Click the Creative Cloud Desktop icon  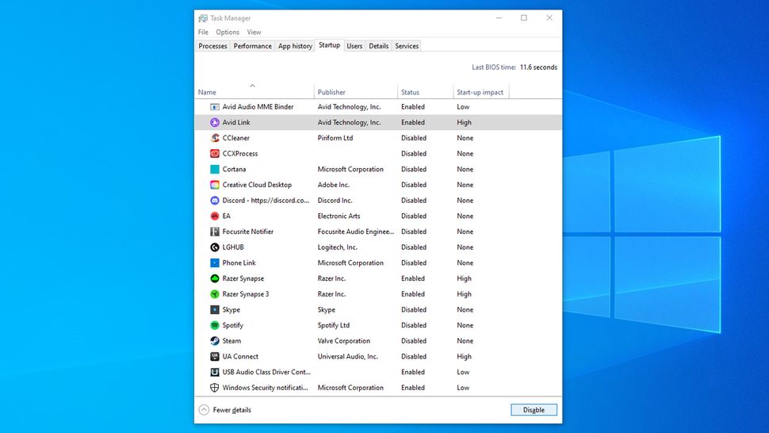[x=214, y=185]
